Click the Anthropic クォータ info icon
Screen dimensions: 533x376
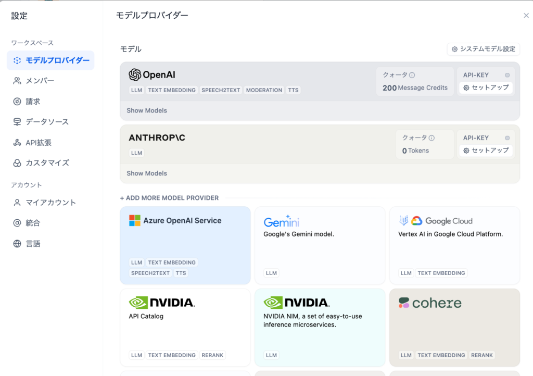tap(432, 138)
